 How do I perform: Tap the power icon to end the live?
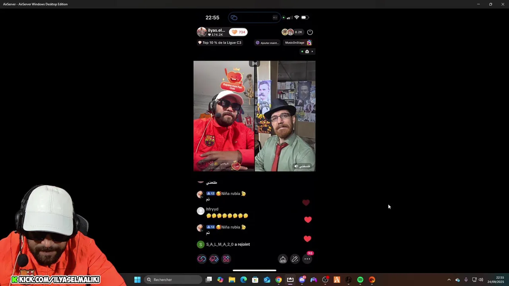[310, 32]
